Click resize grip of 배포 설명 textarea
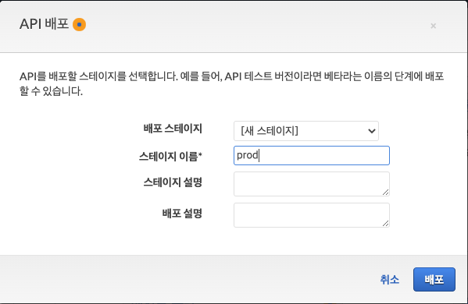Viewport: 468px width, 304px height. tap(385, 223)
